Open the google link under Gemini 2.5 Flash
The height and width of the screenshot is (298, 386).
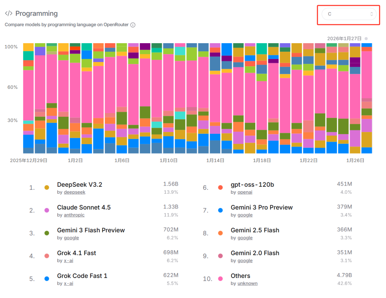245,238
